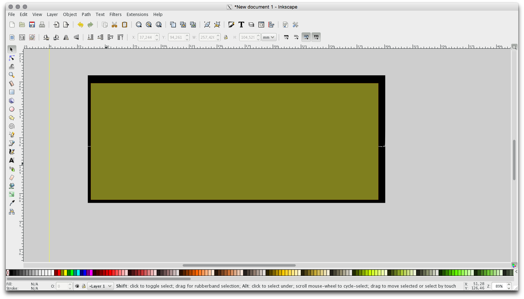Select the Color Dropper tool
The image size is (524, 299).
tap(12, 203)
